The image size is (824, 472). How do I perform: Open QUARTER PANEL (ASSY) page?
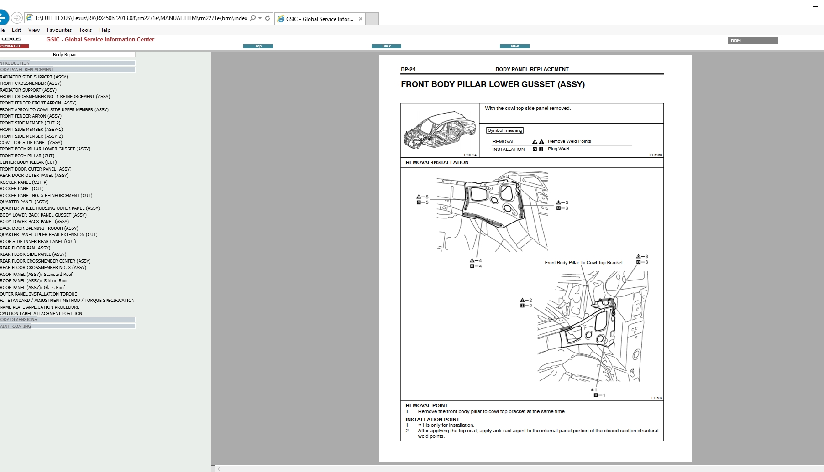tap(24, 202)
